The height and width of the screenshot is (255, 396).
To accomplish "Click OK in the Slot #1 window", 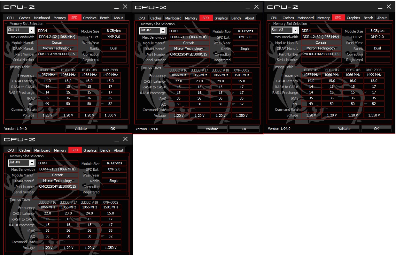I will click(x=113, y=129).
